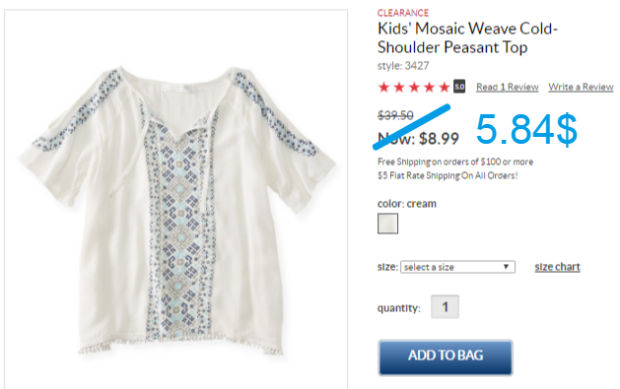
Task: Click the fifth red rating star
Action: pos(445,87)
